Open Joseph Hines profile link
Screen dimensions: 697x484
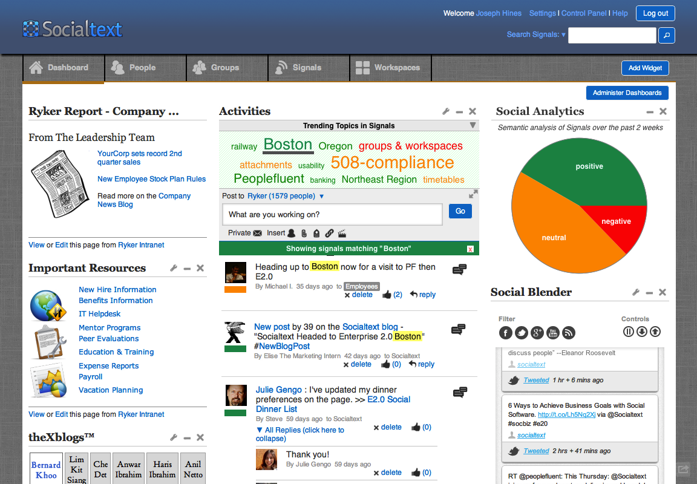point(499,13)
